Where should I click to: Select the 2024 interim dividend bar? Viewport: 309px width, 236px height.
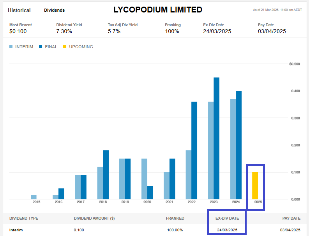(x=233, y=149)
